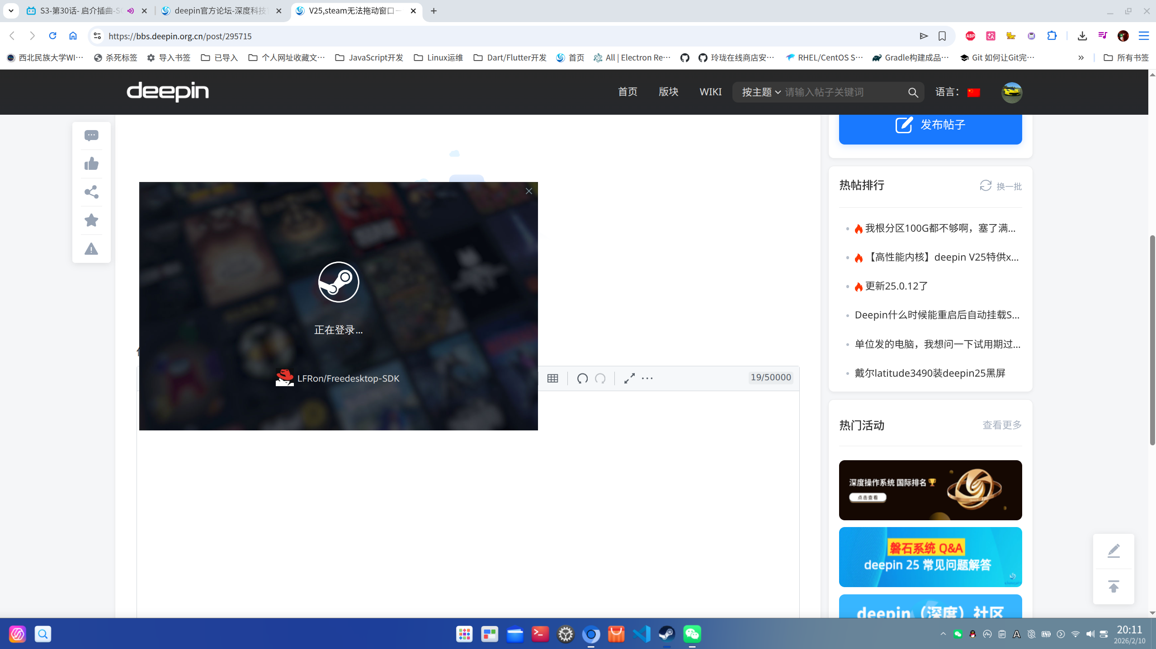Click the undo arrow in editor toolbar
This screenshot has width=1156, height=649.
coord(582,378)
